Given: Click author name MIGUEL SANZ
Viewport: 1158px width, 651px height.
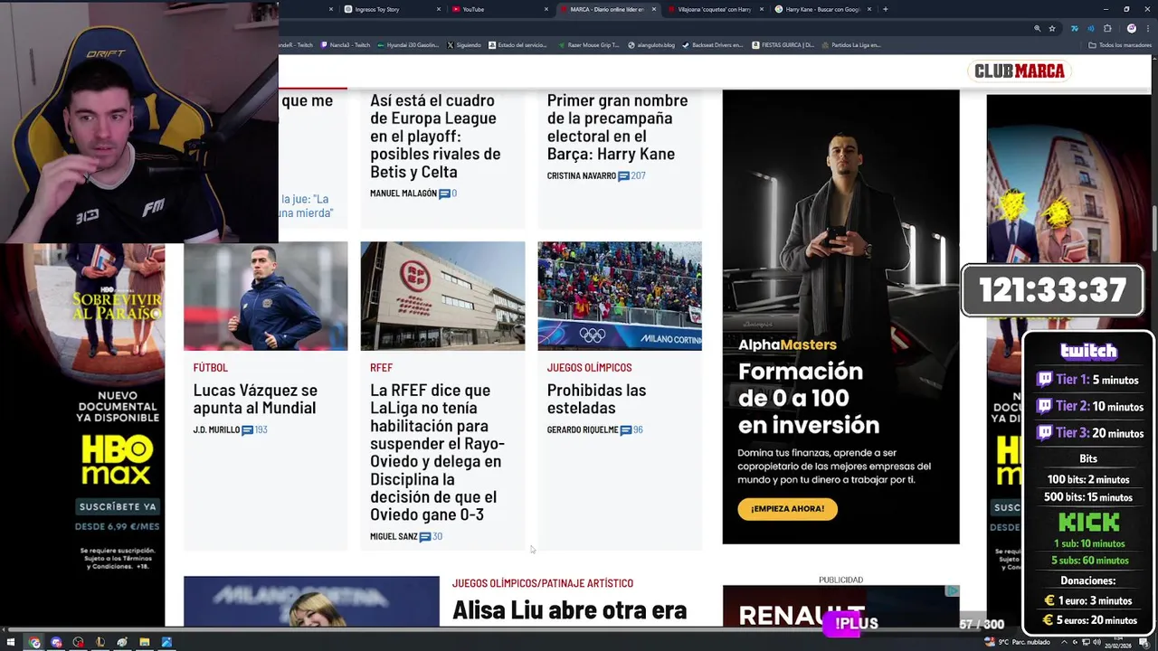Looking at the screenshot, I should (x=394, y=536).
